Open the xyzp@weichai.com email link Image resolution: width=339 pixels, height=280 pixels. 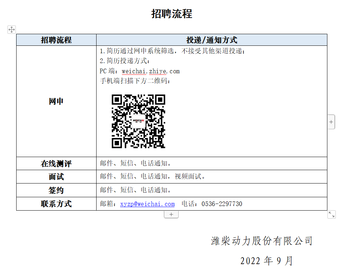click(x=147, y=204)
